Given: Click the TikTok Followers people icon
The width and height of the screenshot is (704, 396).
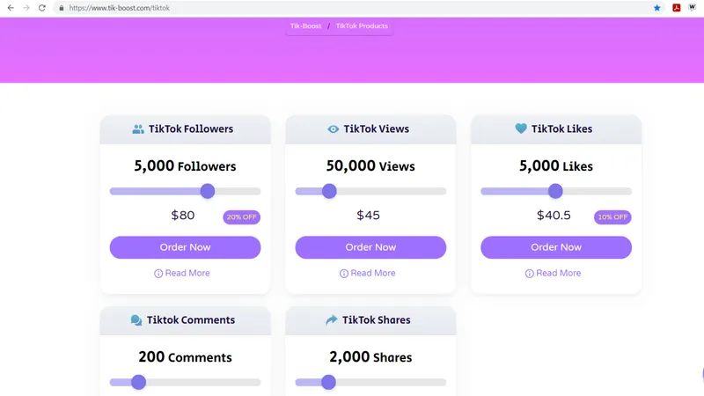Looking at the screenshot, I should 138,129.
